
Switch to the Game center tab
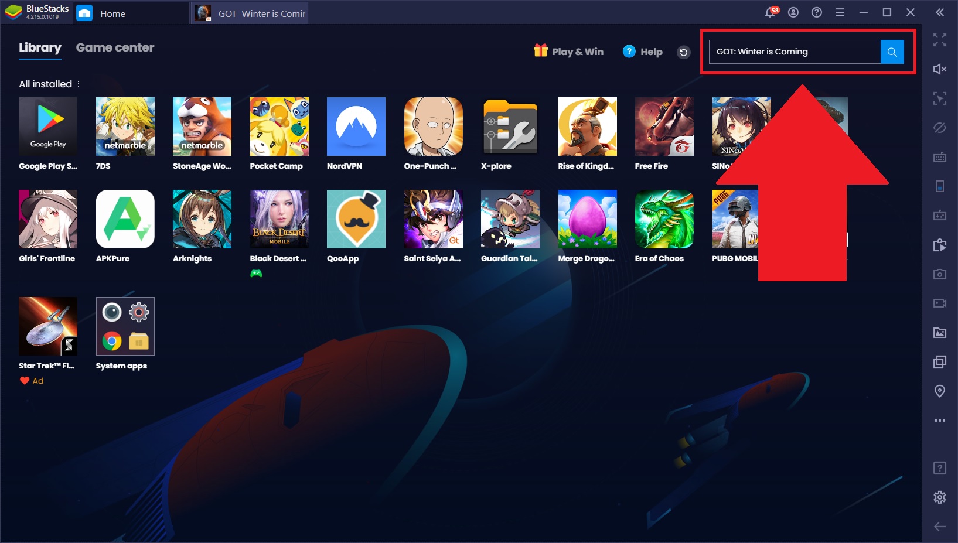tap(115, 47)
